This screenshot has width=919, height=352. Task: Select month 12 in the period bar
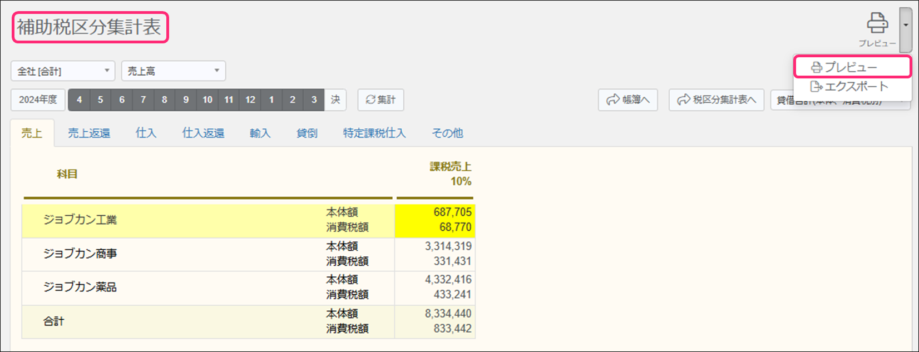click(x=250, y=100)
